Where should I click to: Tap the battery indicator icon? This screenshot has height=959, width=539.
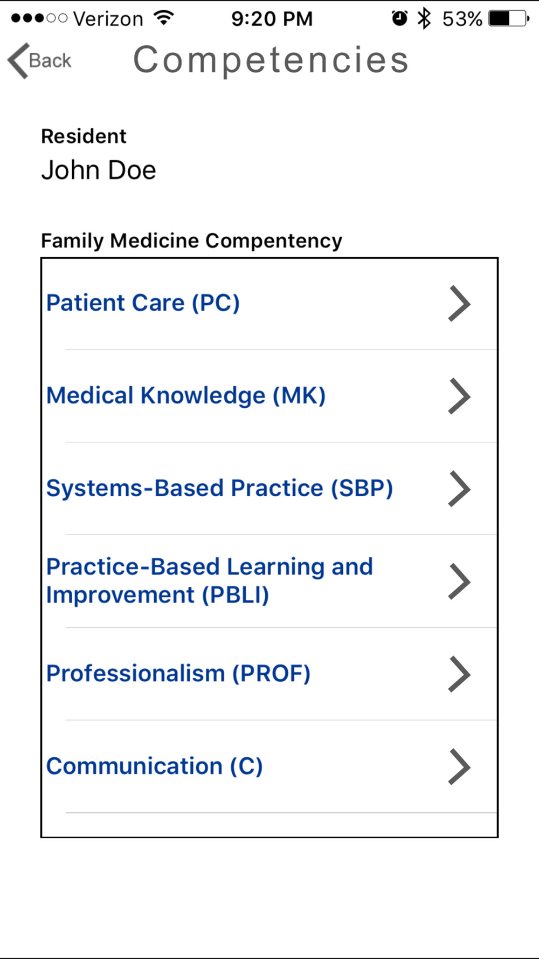coord(508,18)
